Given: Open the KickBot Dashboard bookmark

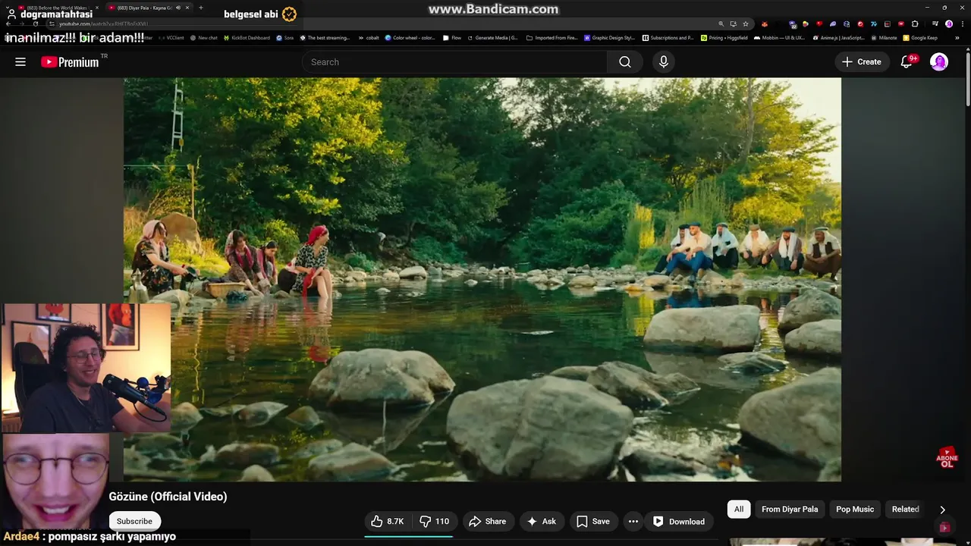Looking at the screenshot, I should (x=247, y=37).
